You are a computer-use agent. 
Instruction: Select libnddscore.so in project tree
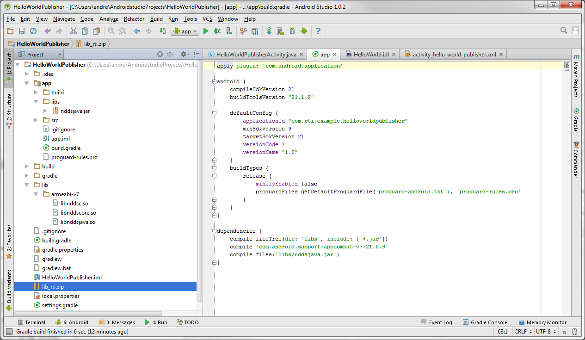coord(78,213)
